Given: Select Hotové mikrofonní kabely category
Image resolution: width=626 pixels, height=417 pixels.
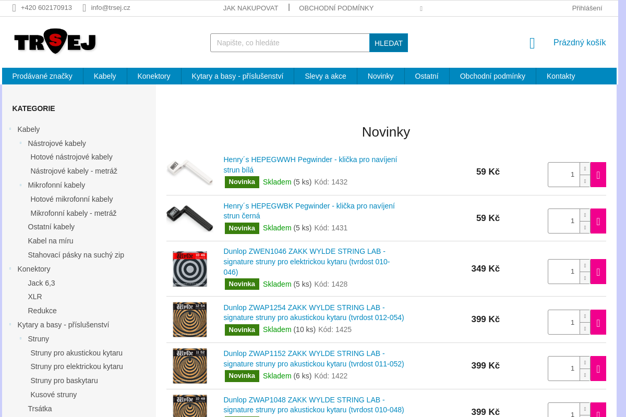Looking at the screenshot, I should 71,199.
